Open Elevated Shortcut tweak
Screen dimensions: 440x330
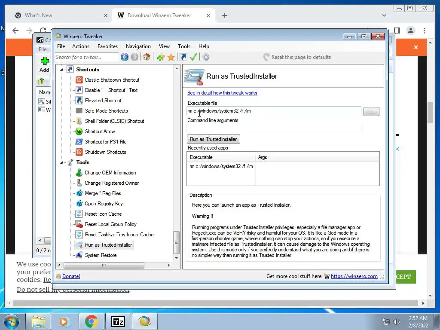tap(103, 101)
